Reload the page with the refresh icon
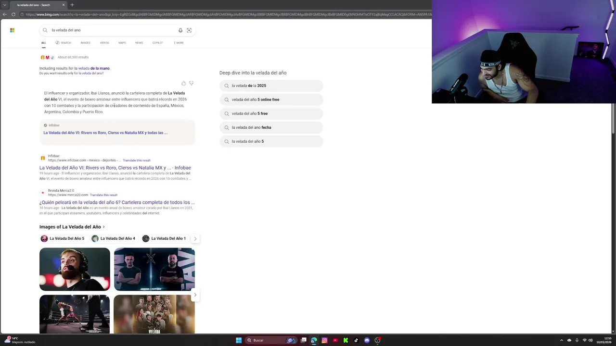616x346 pixels. point(13,14)
